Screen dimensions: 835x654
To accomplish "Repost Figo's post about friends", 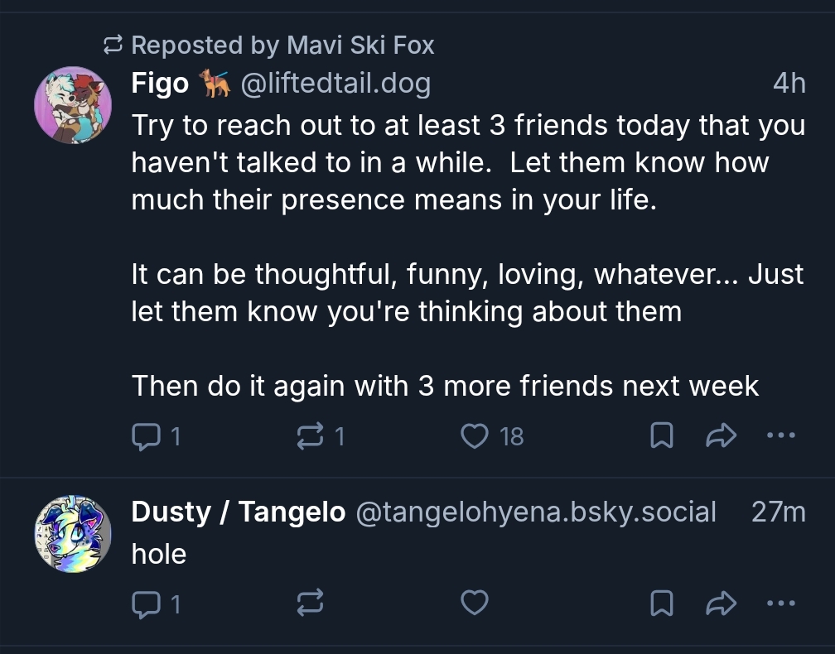I will point(310,435).
